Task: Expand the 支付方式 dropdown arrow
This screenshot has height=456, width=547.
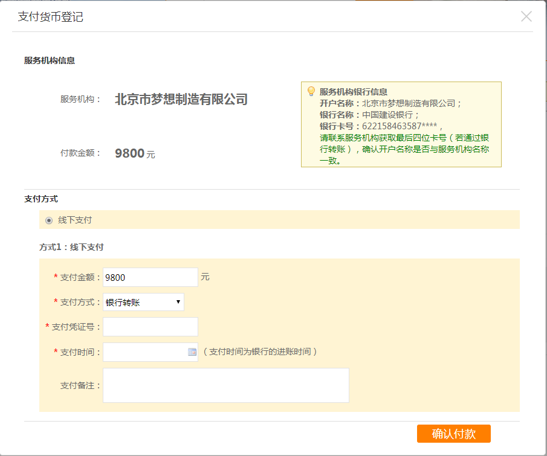Action: pyautogui.click(x=178, y=302)
